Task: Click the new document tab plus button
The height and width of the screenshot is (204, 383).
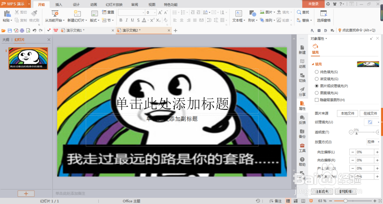Action: [x=175, y=31]
